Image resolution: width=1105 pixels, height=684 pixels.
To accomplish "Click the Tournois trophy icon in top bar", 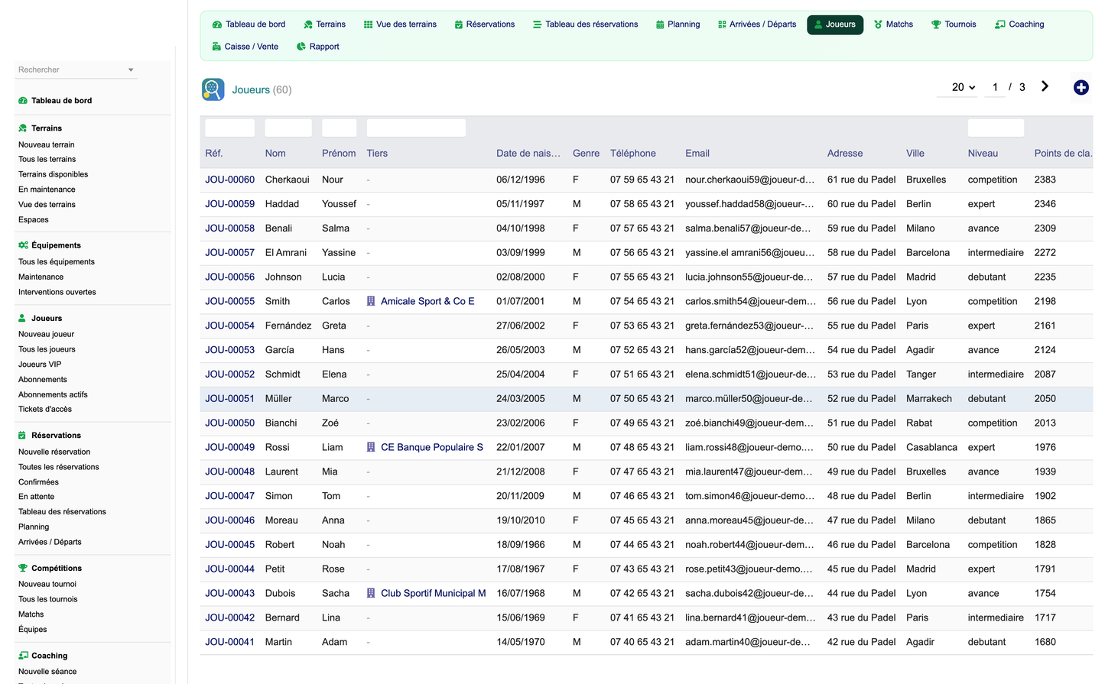I will click(936, 24).
